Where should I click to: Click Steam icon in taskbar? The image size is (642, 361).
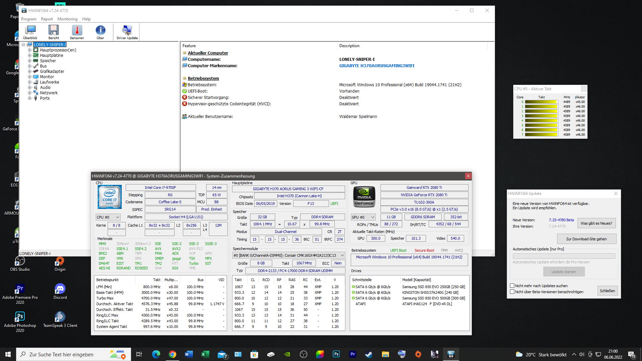(x=369, y=354)
